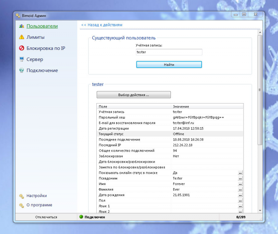The image size is (278, 234).
Task: Click the Поле column header
Action: (134, 106)
